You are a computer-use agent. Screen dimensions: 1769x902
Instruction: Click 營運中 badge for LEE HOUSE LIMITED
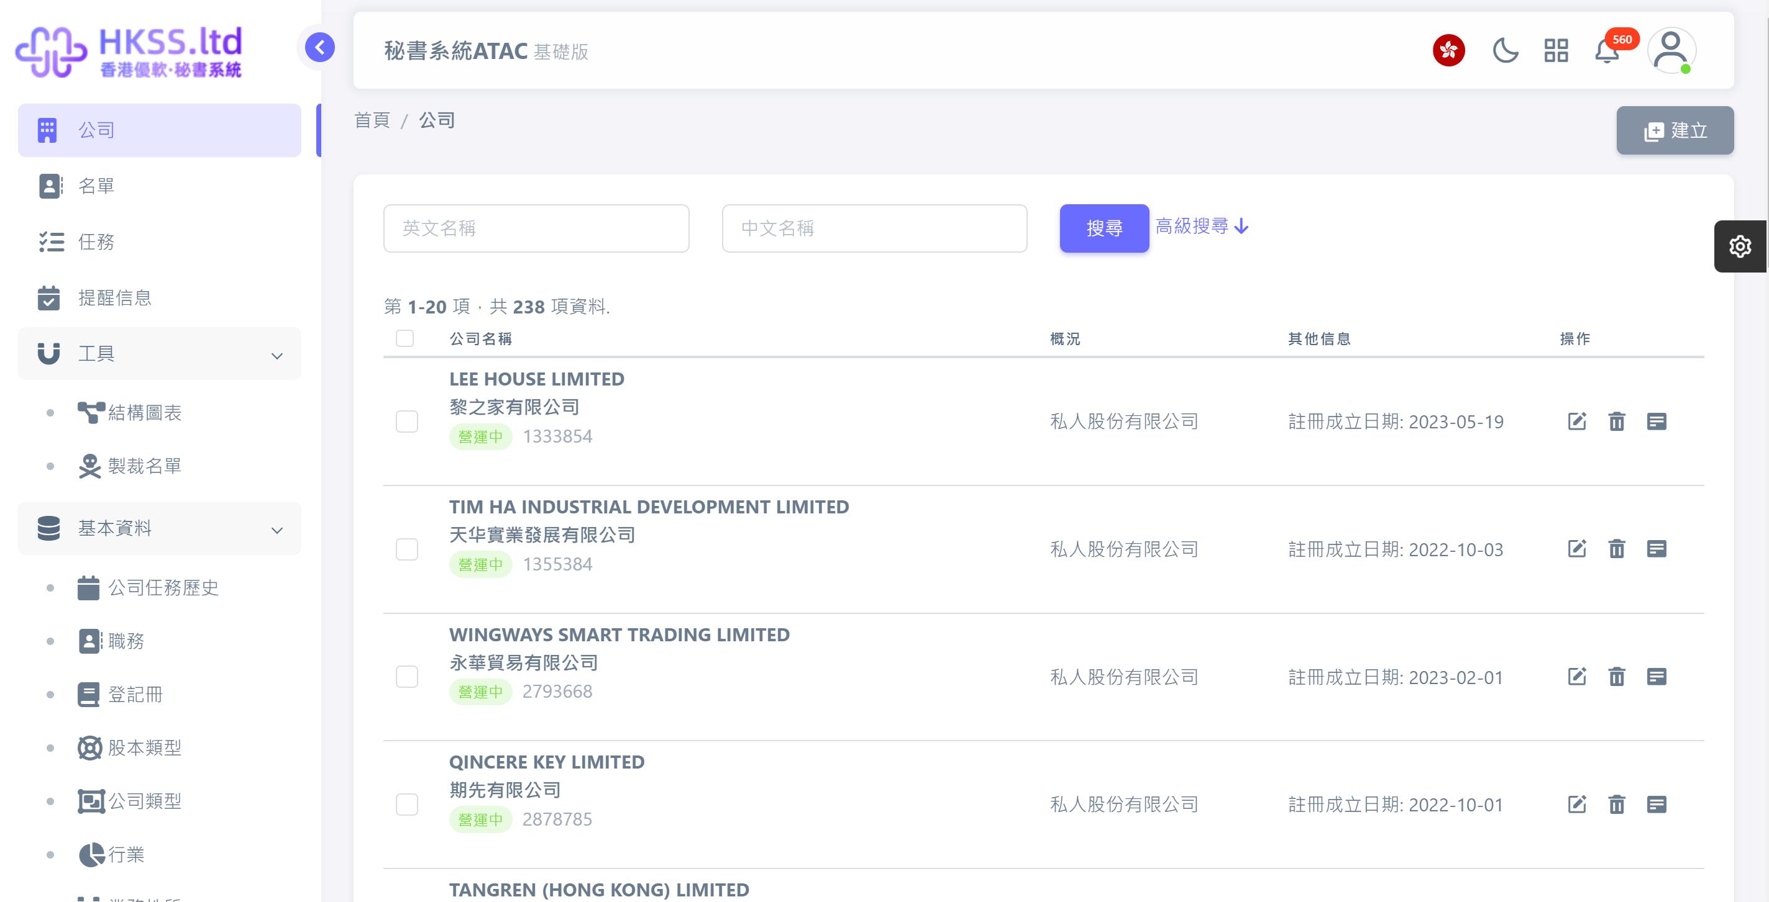pyautogui.click(x=481, y=437)
